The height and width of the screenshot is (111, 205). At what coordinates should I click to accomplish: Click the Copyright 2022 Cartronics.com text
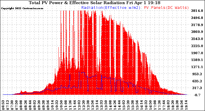[x=22, y=8]
